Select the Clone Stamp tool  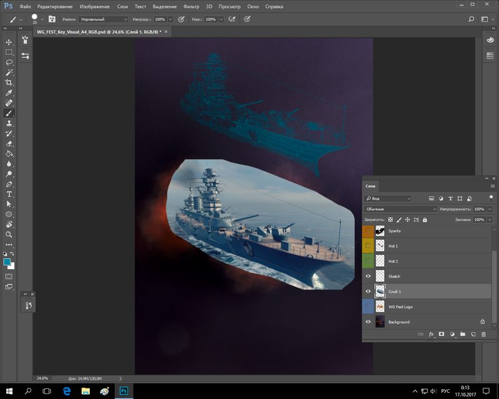[9, 123]
